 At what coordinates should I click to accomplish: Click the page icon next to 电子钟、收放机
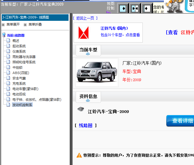click(x=8, y=99)
